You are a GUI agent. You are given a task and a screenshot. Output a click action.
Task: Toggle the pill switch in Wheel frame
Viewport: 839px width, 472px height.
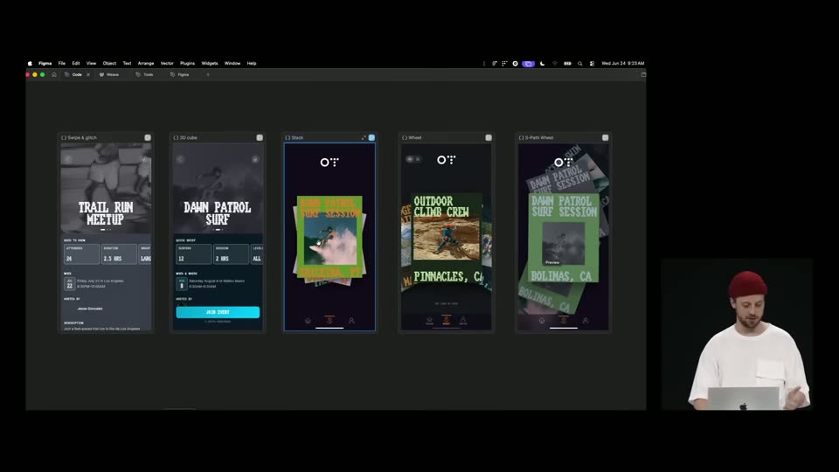413,159
